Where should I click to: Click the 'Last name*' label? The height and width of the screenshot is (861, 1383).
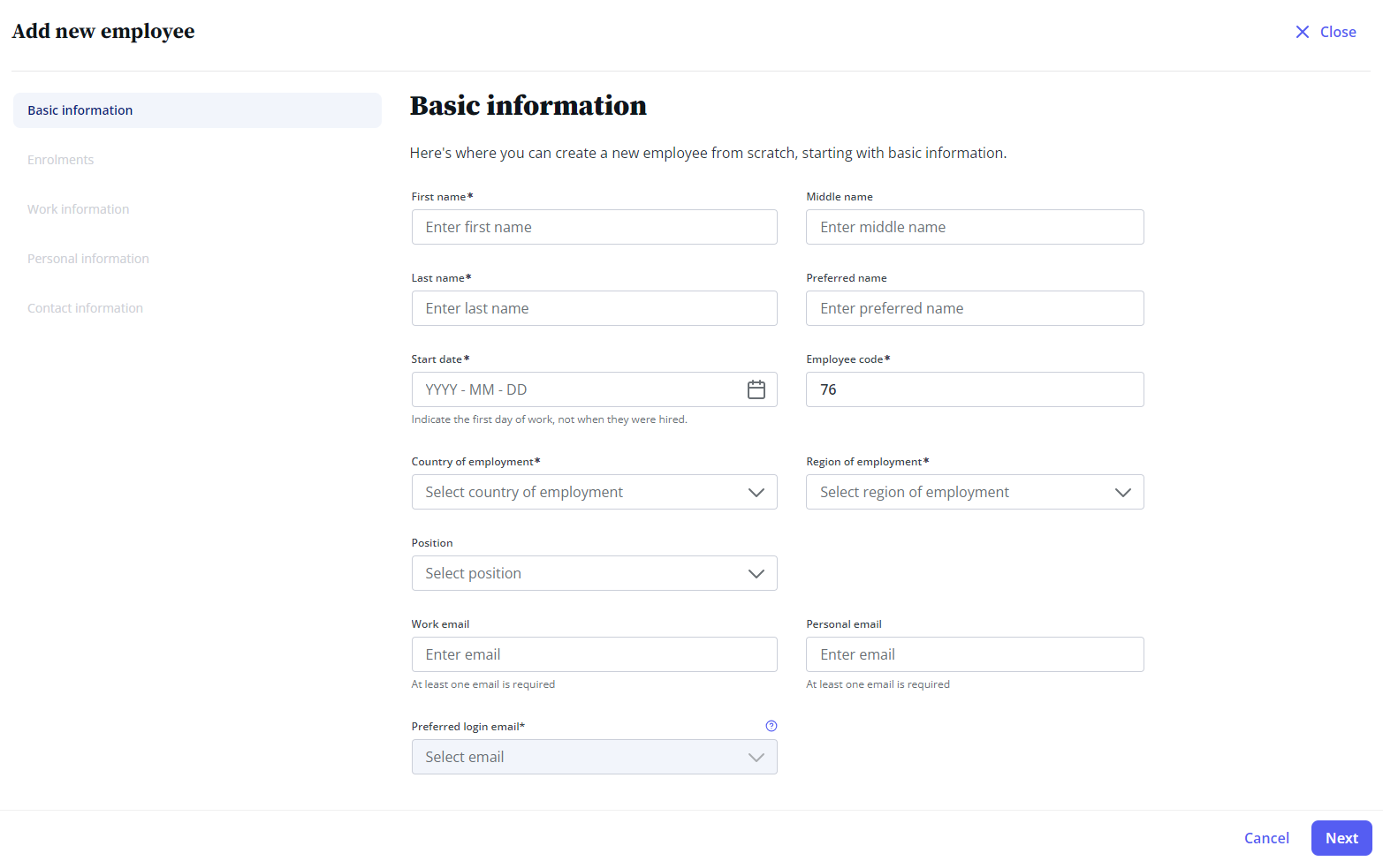tap(441, 278)
